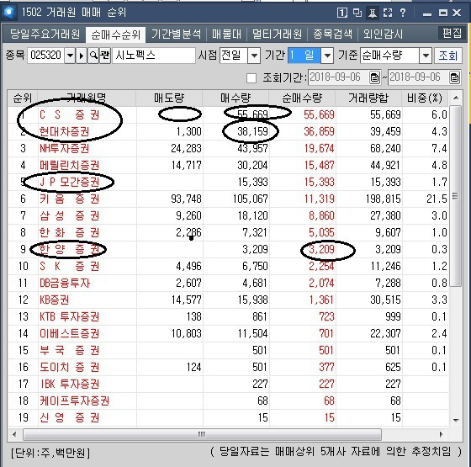Click the window copy icon in title bar
Image resolution: width=471 pixels, height=467 pixels.
[x=357, y=13]
